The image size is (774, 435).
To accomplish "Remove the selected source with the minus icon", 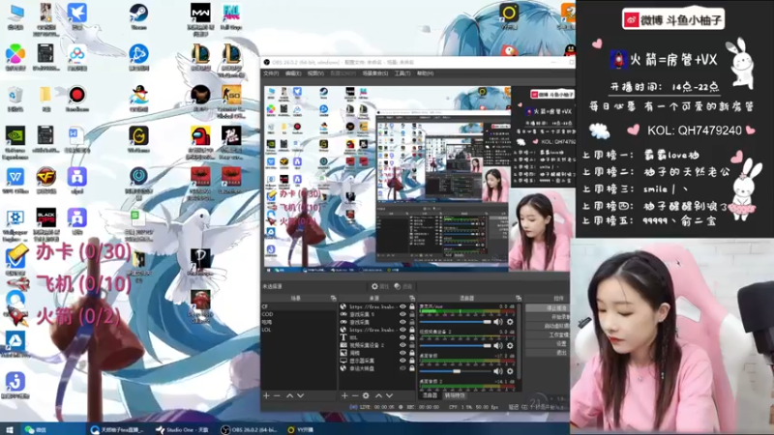I will tap(355, 395).
